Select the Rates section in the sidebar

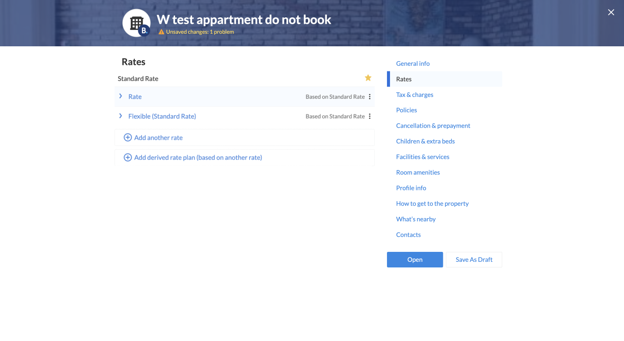[445, 79]
